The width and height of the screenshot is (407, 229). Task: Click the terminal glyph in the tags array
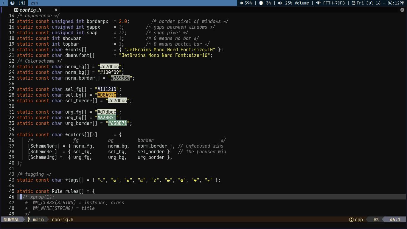point(101,180)
